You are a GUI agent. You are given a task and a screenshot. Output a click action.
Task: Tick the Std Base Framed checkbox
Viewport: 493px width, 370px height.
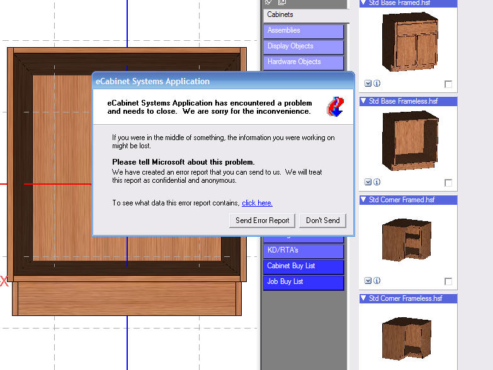point(448,84)
